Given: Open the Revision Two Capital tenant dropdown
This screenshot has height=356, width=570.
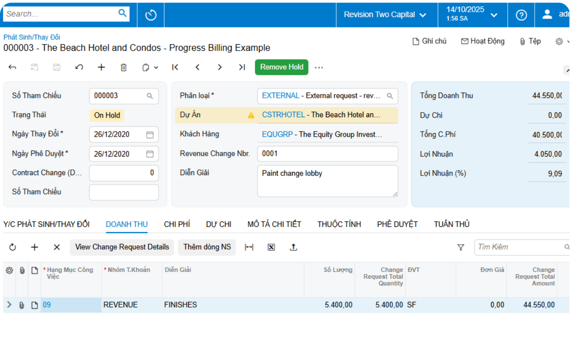Looking at the screenshot, I should pyautogui.click(x=386, y=14).
